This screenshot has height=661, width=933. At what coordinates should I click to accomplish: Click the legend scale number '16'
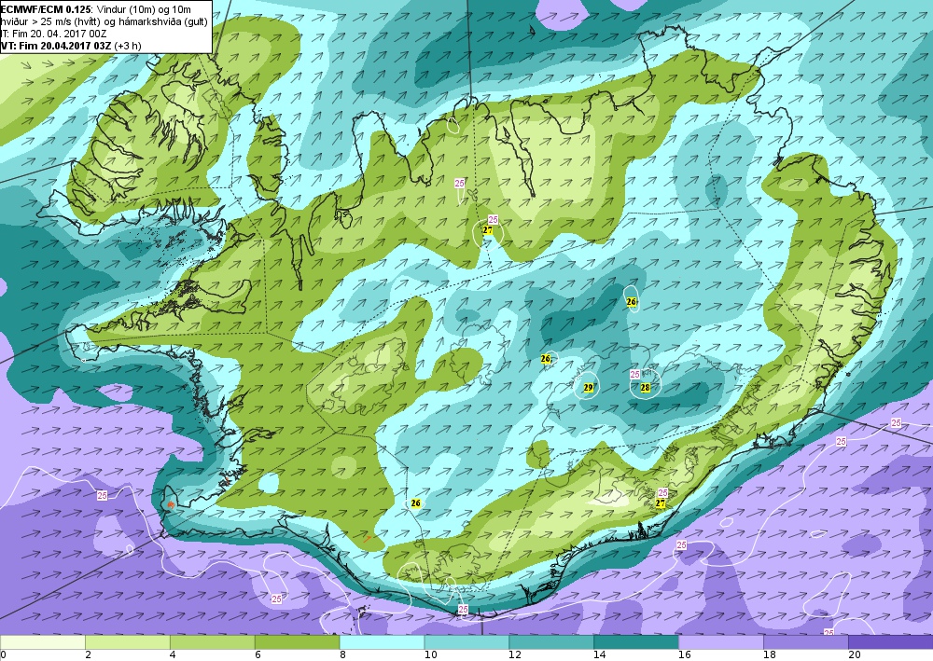685,655
